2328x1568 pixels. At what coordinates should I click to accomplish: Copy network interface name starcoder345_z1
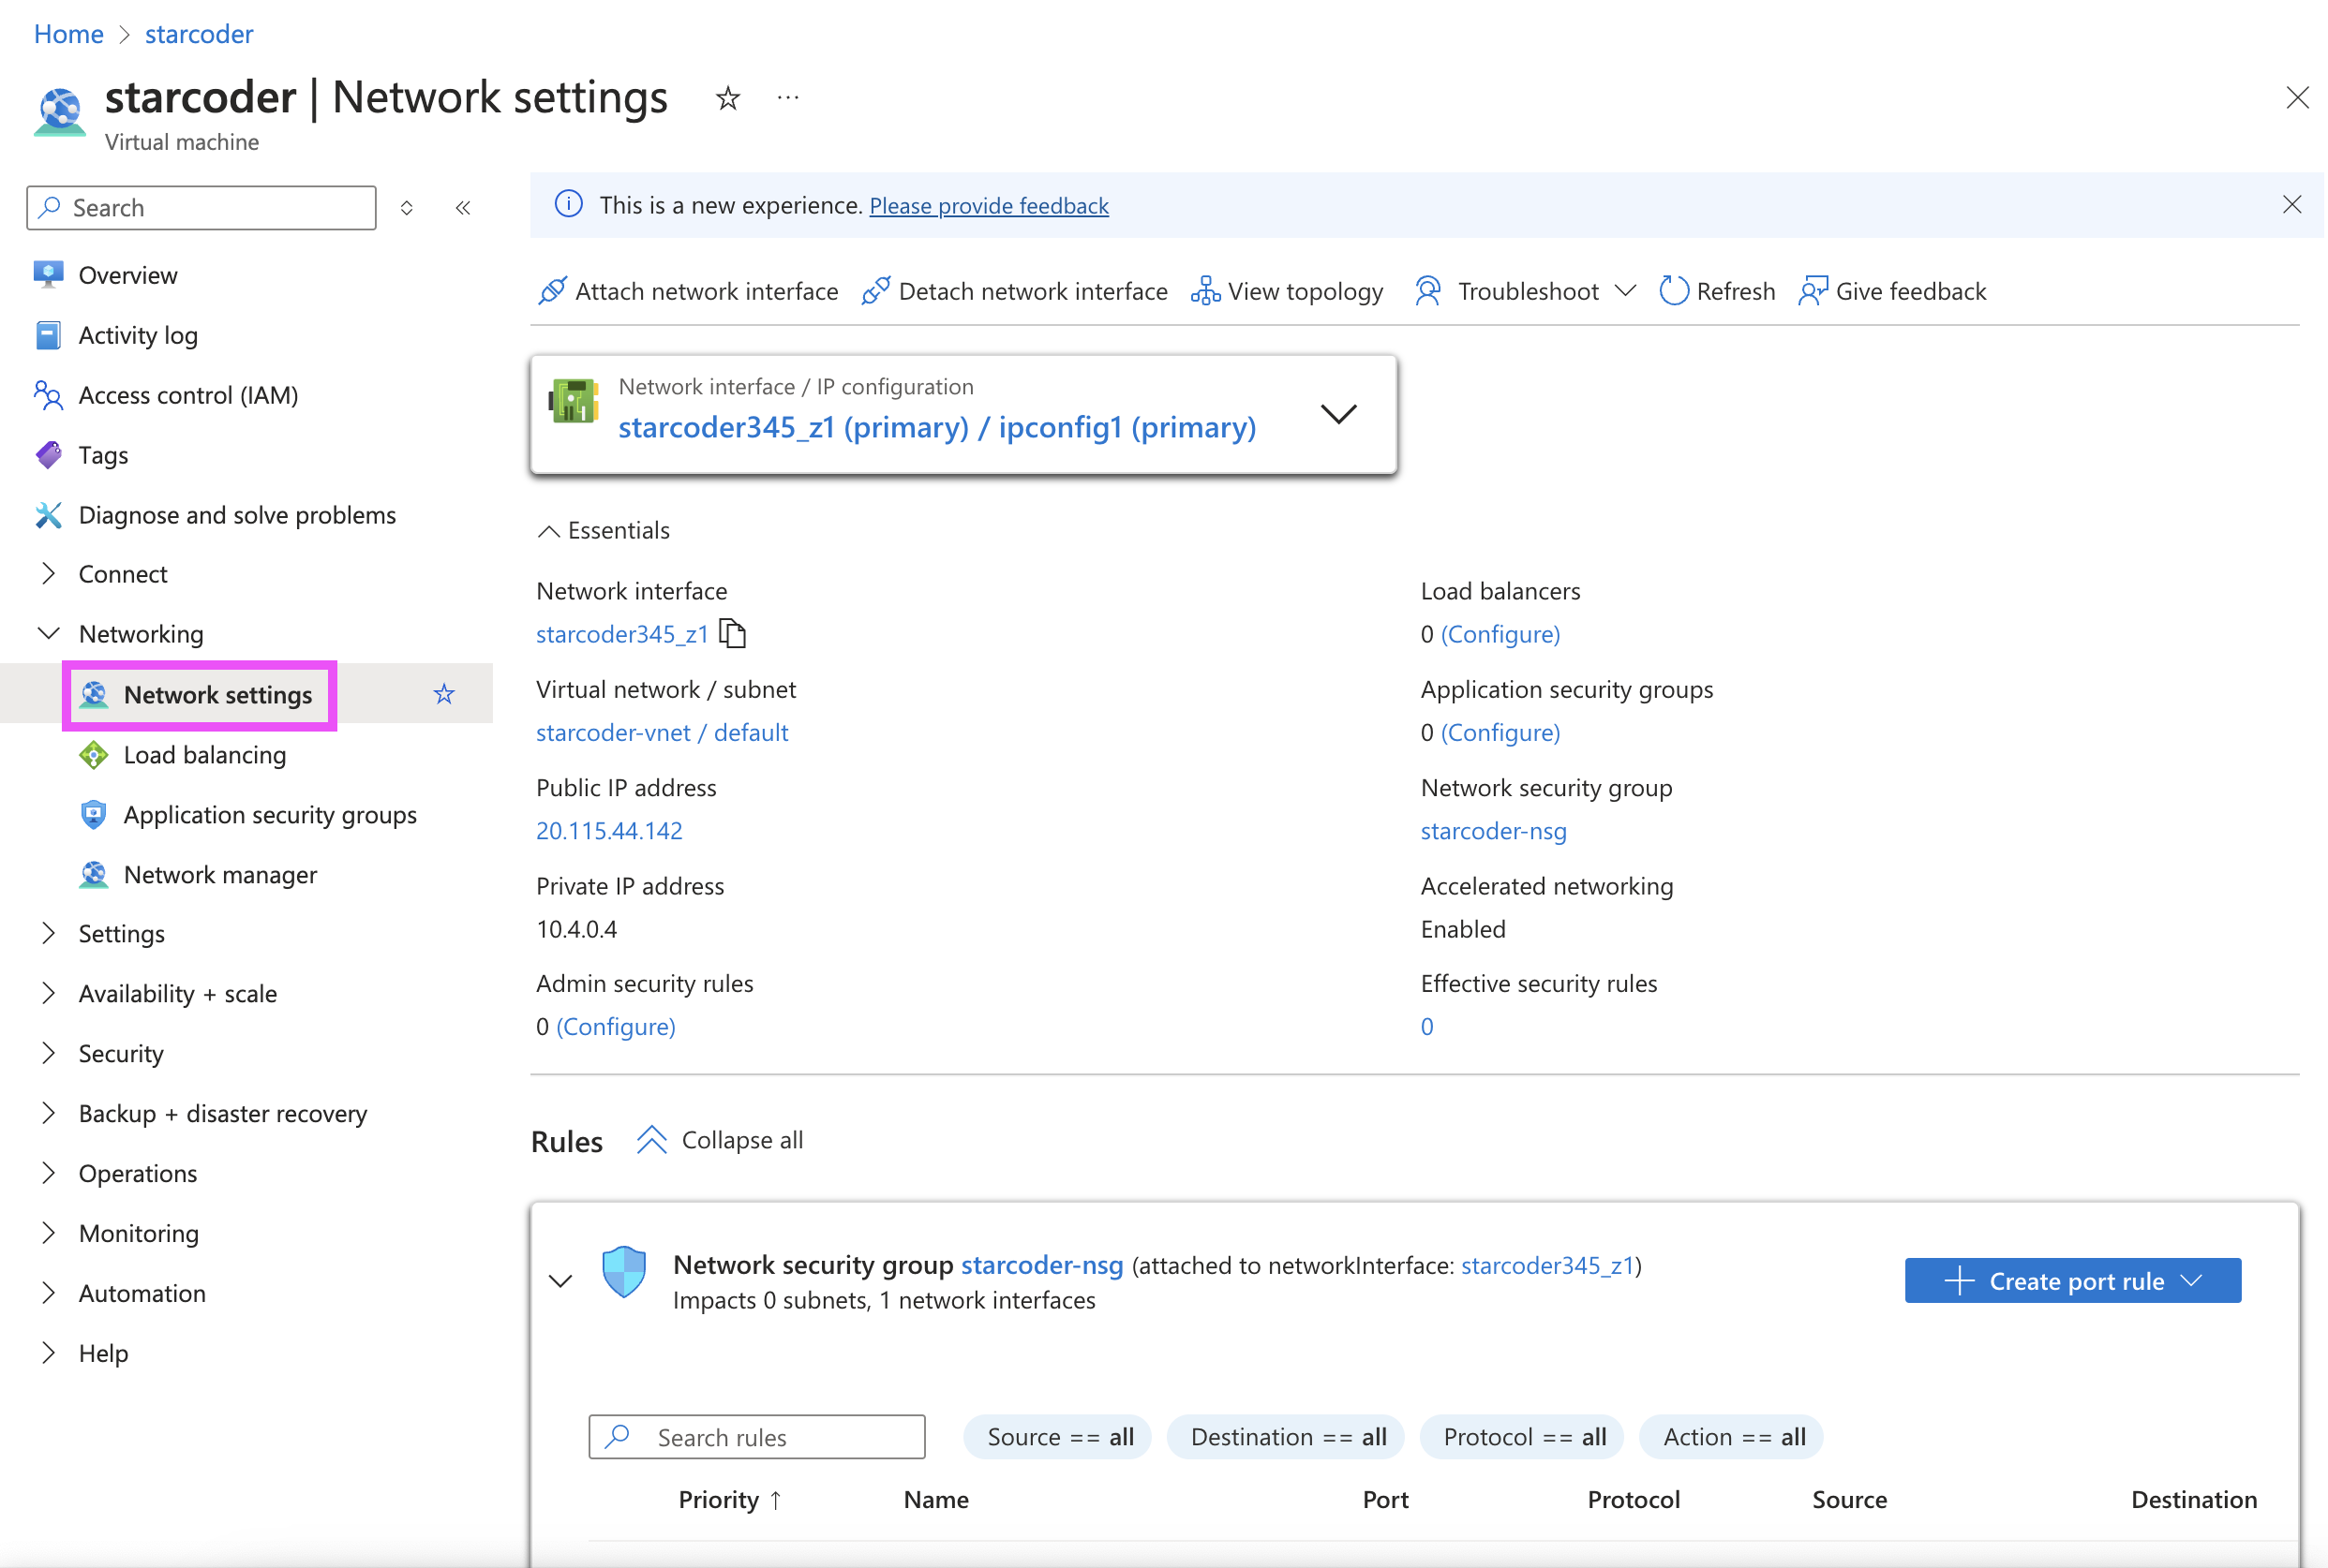point(733,634)
